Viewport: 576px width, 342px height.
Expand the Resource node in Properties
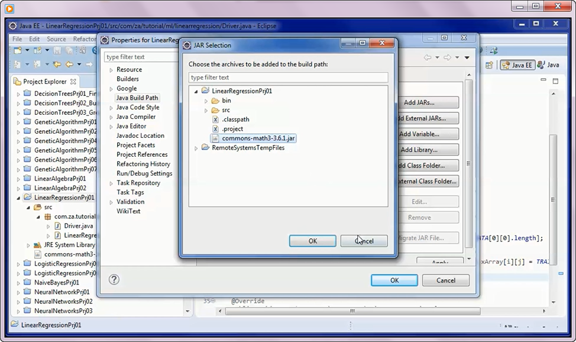[x=111, y=70]
